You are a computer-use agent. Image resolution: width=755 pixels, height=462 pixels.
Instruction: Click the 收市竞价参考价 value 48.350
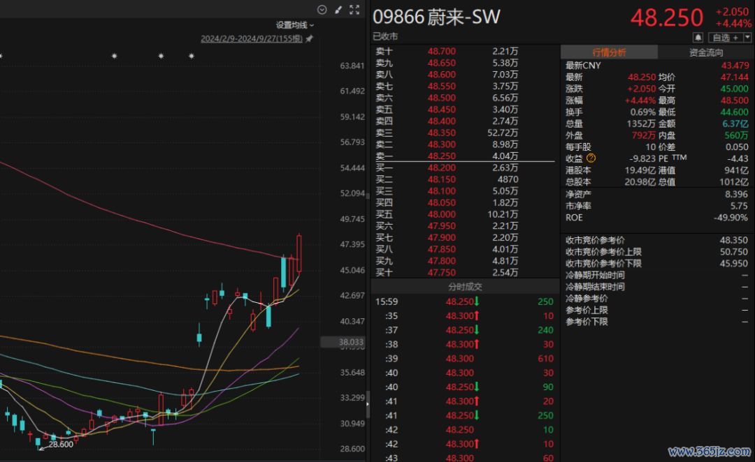734,240
